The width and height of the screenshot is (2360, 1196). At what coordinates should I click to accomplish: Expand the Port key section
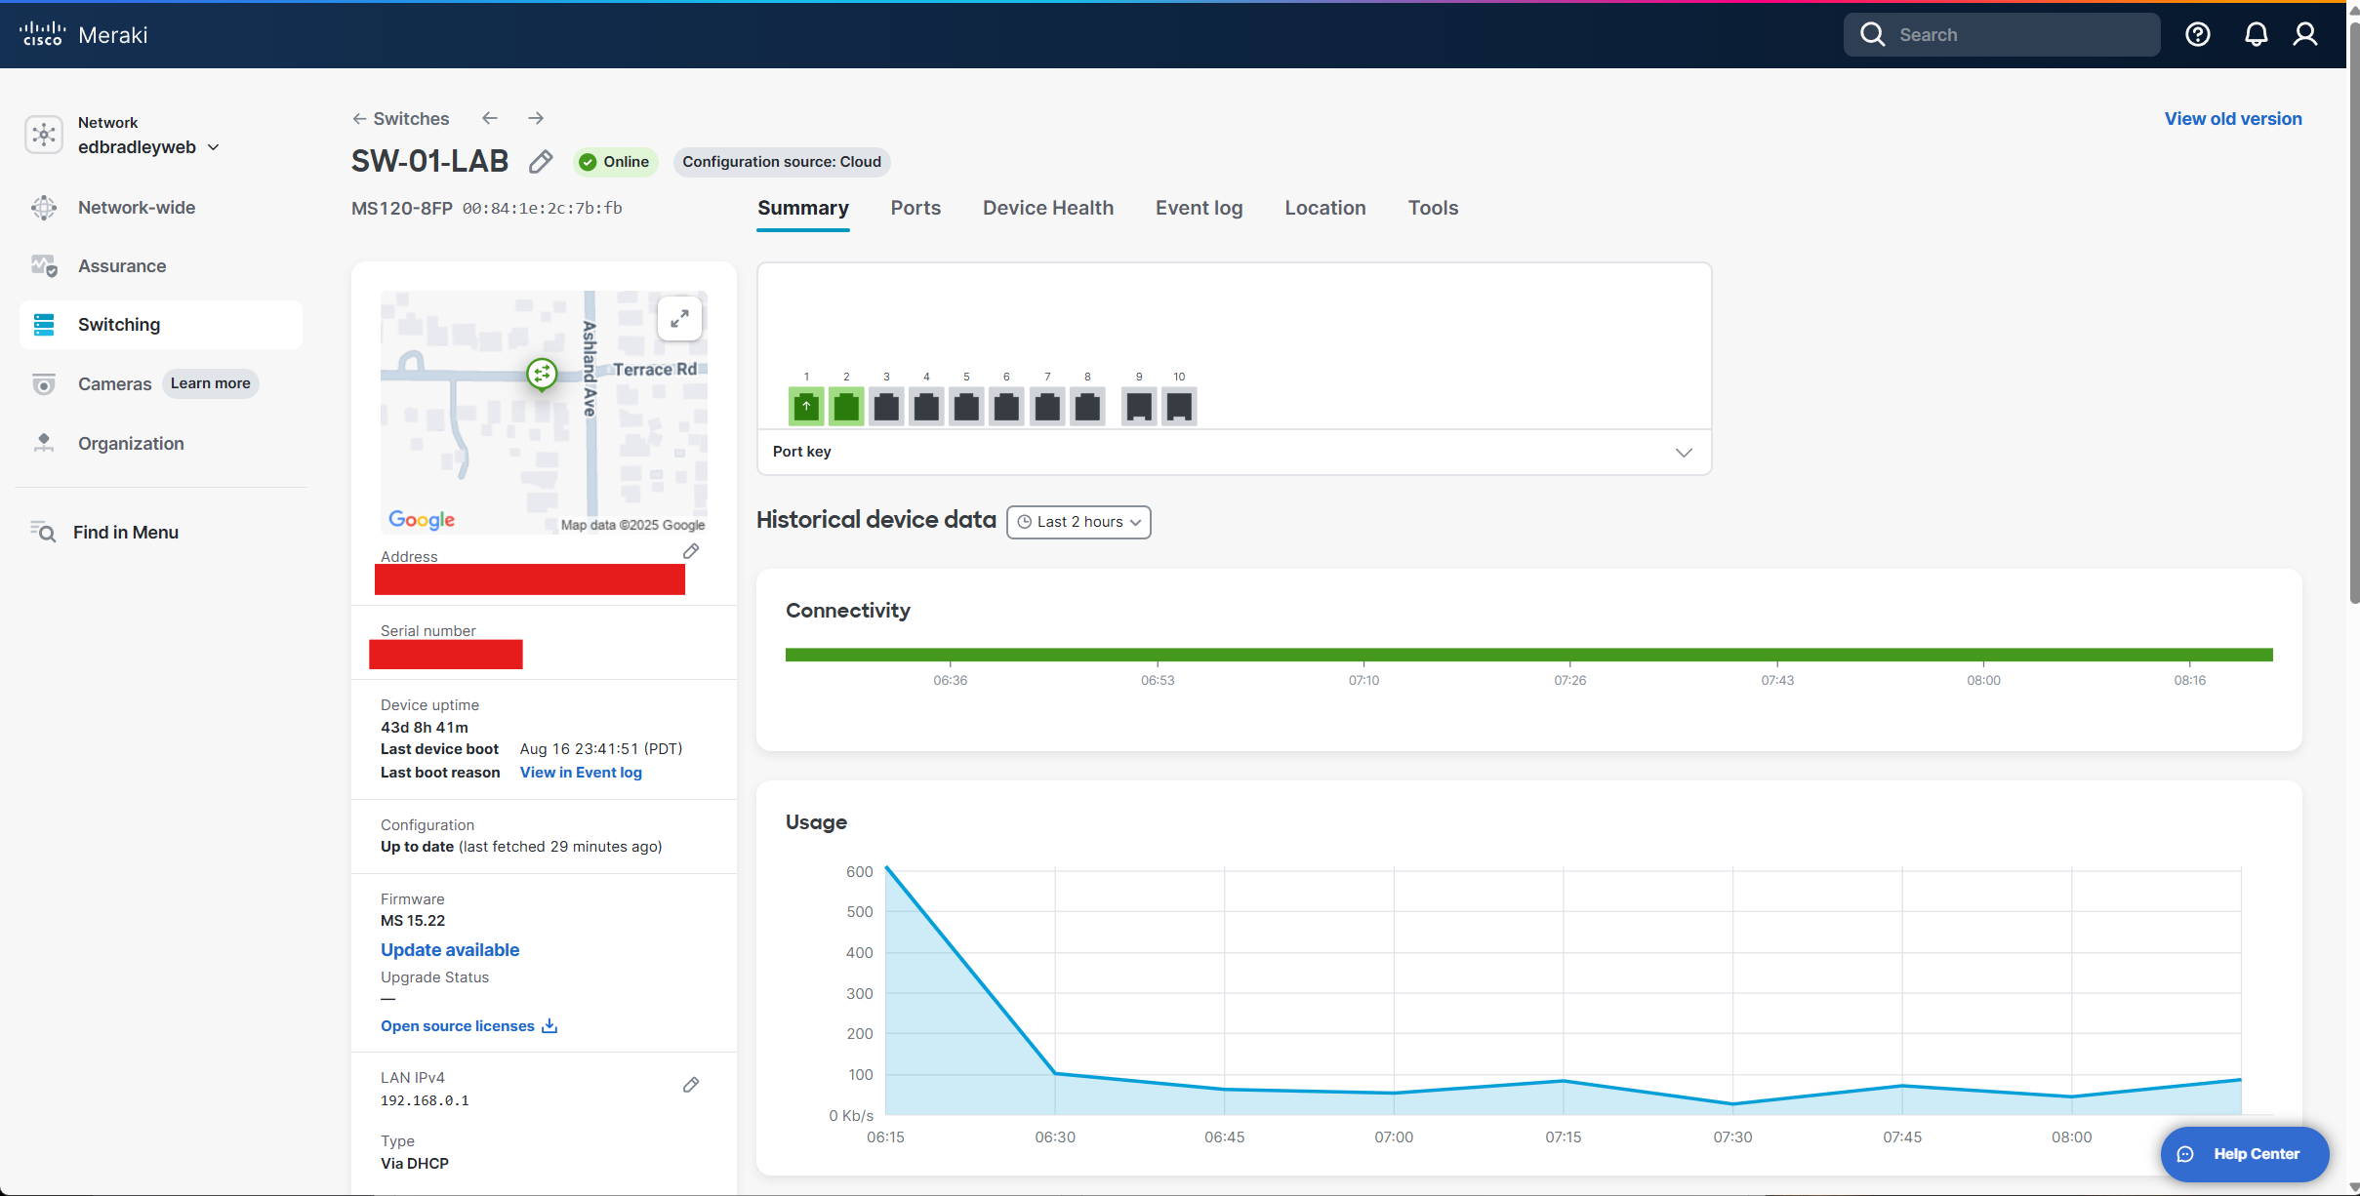coord(1683,453)
